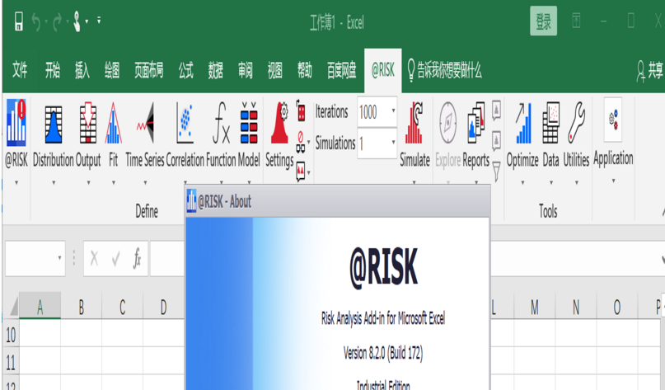This screenshot has width=665, height=390.
Task: Open the Insert Function tool
Action: pos(221,123)
